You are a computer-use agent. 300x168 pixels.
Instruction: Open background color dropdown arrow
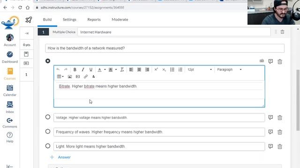[x=116, y=70]
